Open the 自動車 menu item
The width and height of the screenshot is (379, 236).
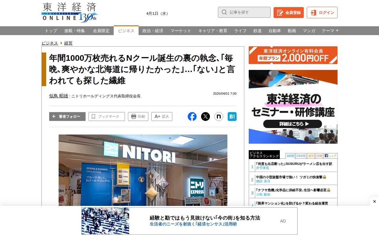[x=275, y=31]
